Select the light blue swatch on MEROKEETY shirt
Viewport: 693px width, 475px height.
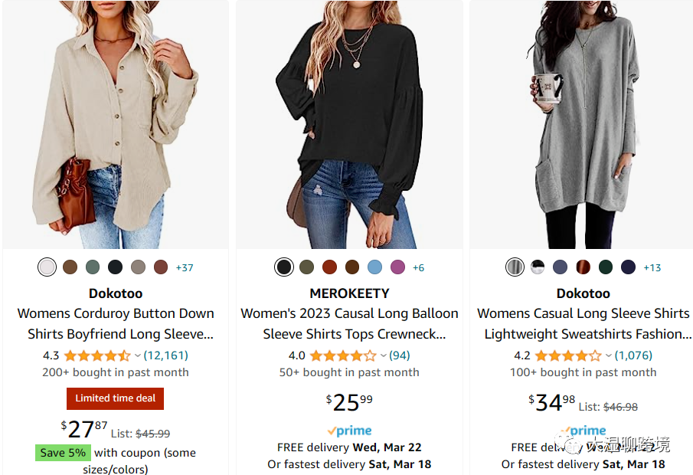click(374, 267)
